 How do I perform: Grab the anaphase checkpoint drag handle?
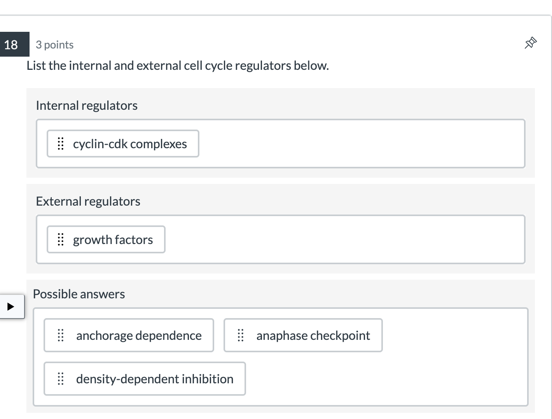click(241, 335)
